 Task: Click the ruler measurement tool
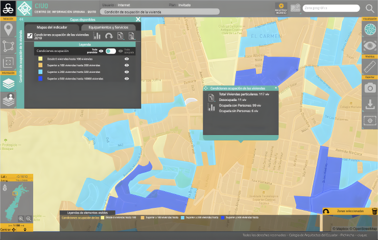click(370, 67)
